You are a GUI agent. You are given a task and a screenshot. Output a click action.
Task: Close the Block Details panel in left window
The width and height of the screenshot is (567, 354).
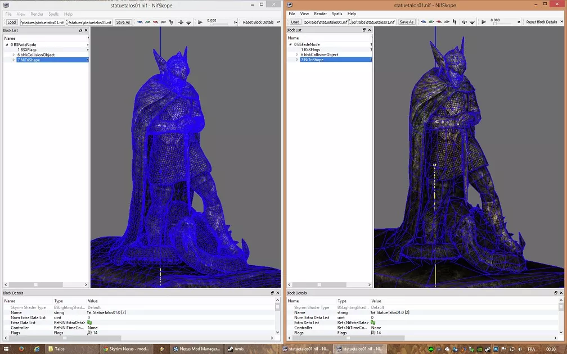tap(278, 293)
